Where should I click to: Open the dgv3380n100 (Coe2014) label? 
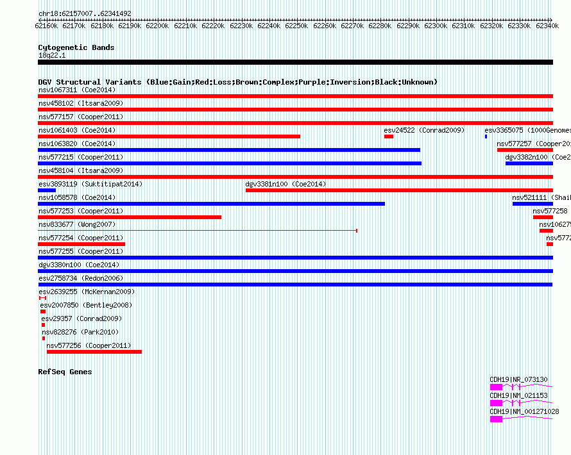click(x=79, y=265)
